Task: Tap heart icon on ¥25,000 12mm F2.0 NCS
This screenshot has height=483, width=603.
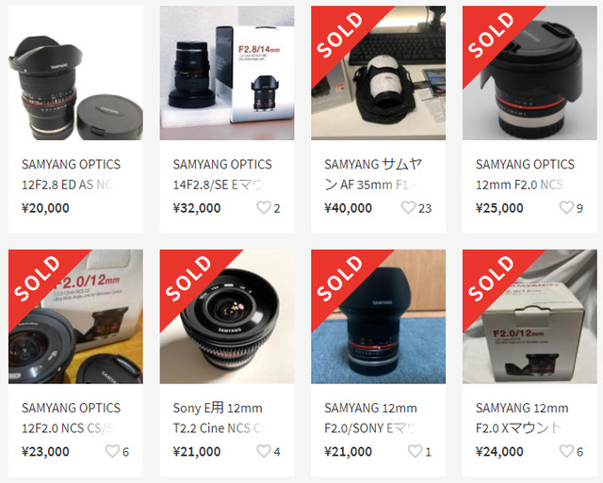Action: pyautogui.click(x=566, y=207)
